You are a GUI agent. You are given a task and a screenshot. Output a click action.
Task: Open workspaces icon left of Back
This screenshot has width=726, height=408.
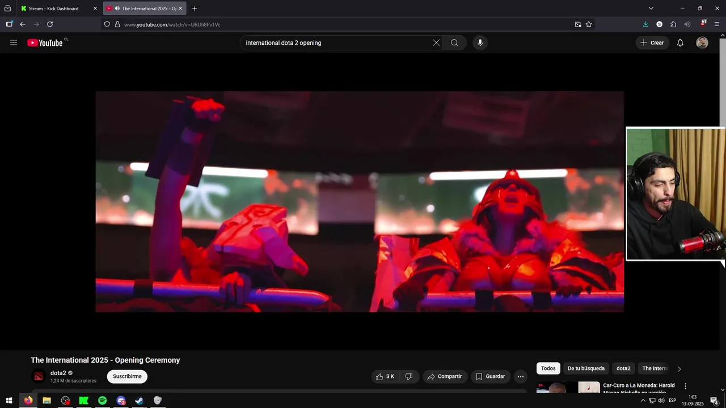pos(9,24)
